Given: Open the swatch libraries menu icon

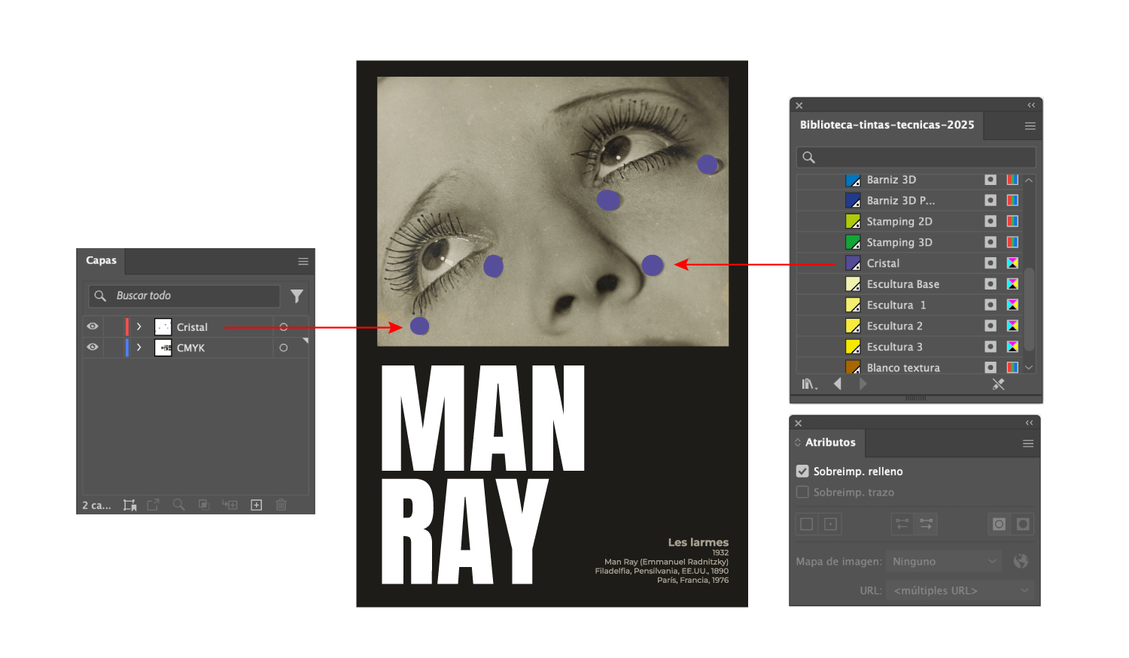Looking at the screenshot, I should 809,384.
